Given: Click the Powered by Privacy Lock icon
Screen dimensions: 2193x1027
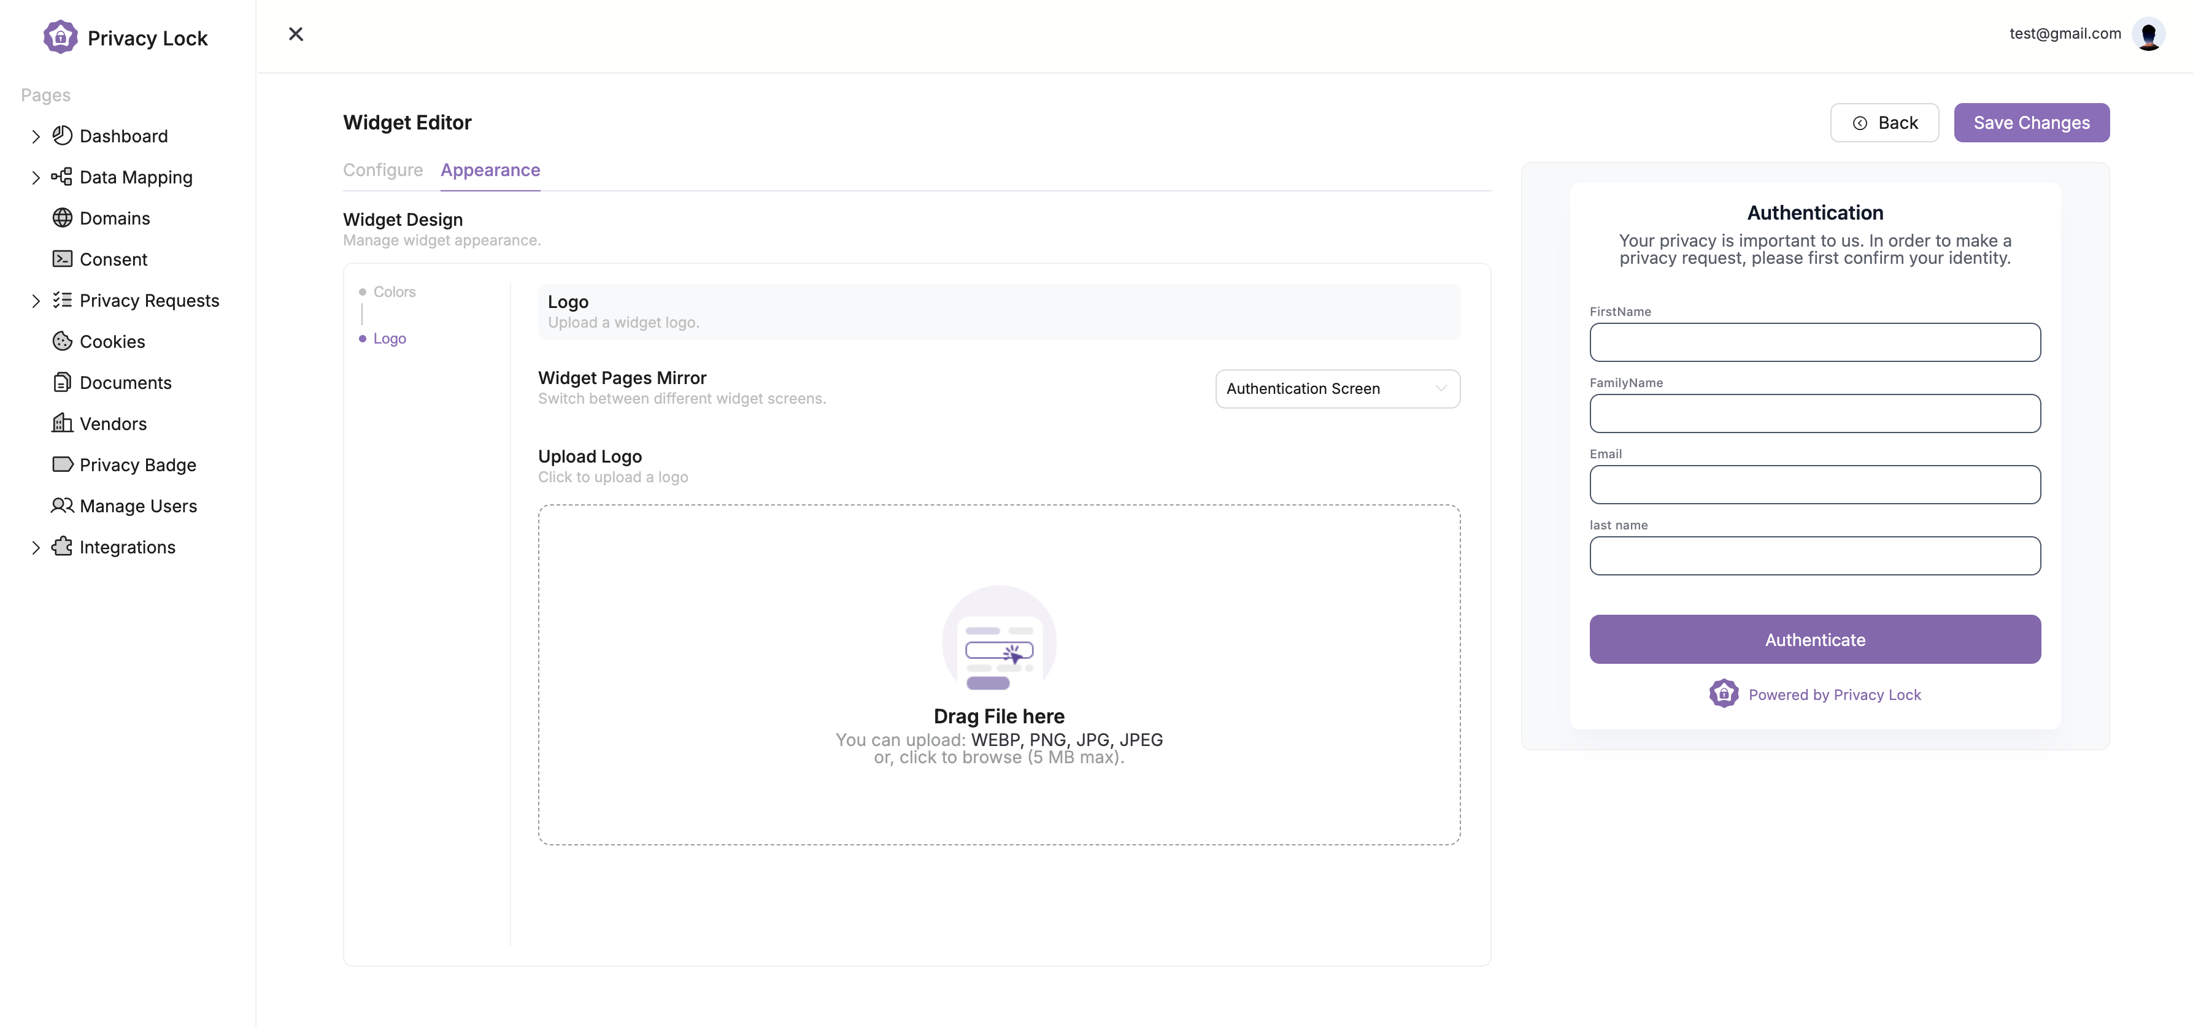Looking at the screenshot, I should (1724, 693).
